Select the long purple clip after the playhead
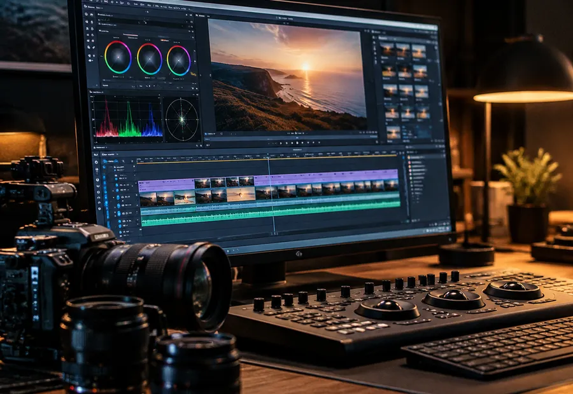Screen dimensions: 573x394 [x=326, y=177]
